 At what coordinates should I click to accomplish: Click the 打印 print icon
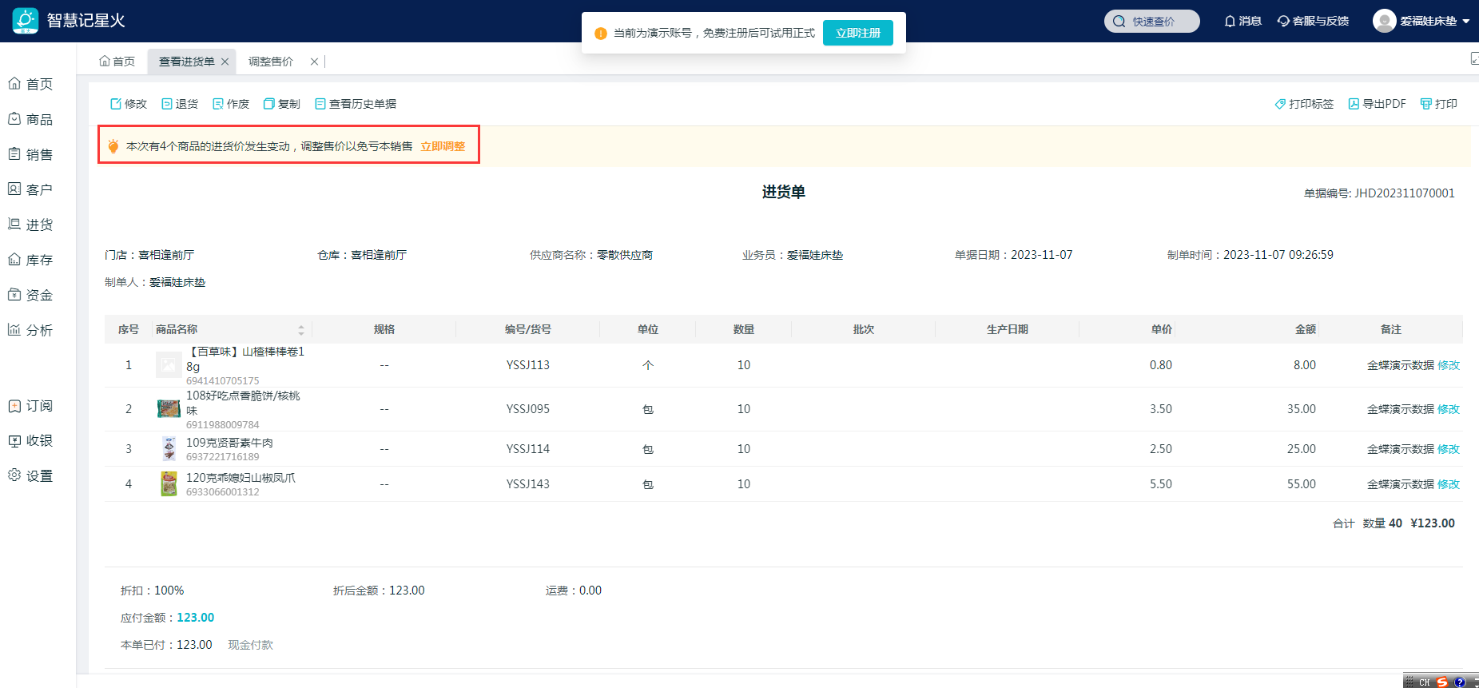1425,104
